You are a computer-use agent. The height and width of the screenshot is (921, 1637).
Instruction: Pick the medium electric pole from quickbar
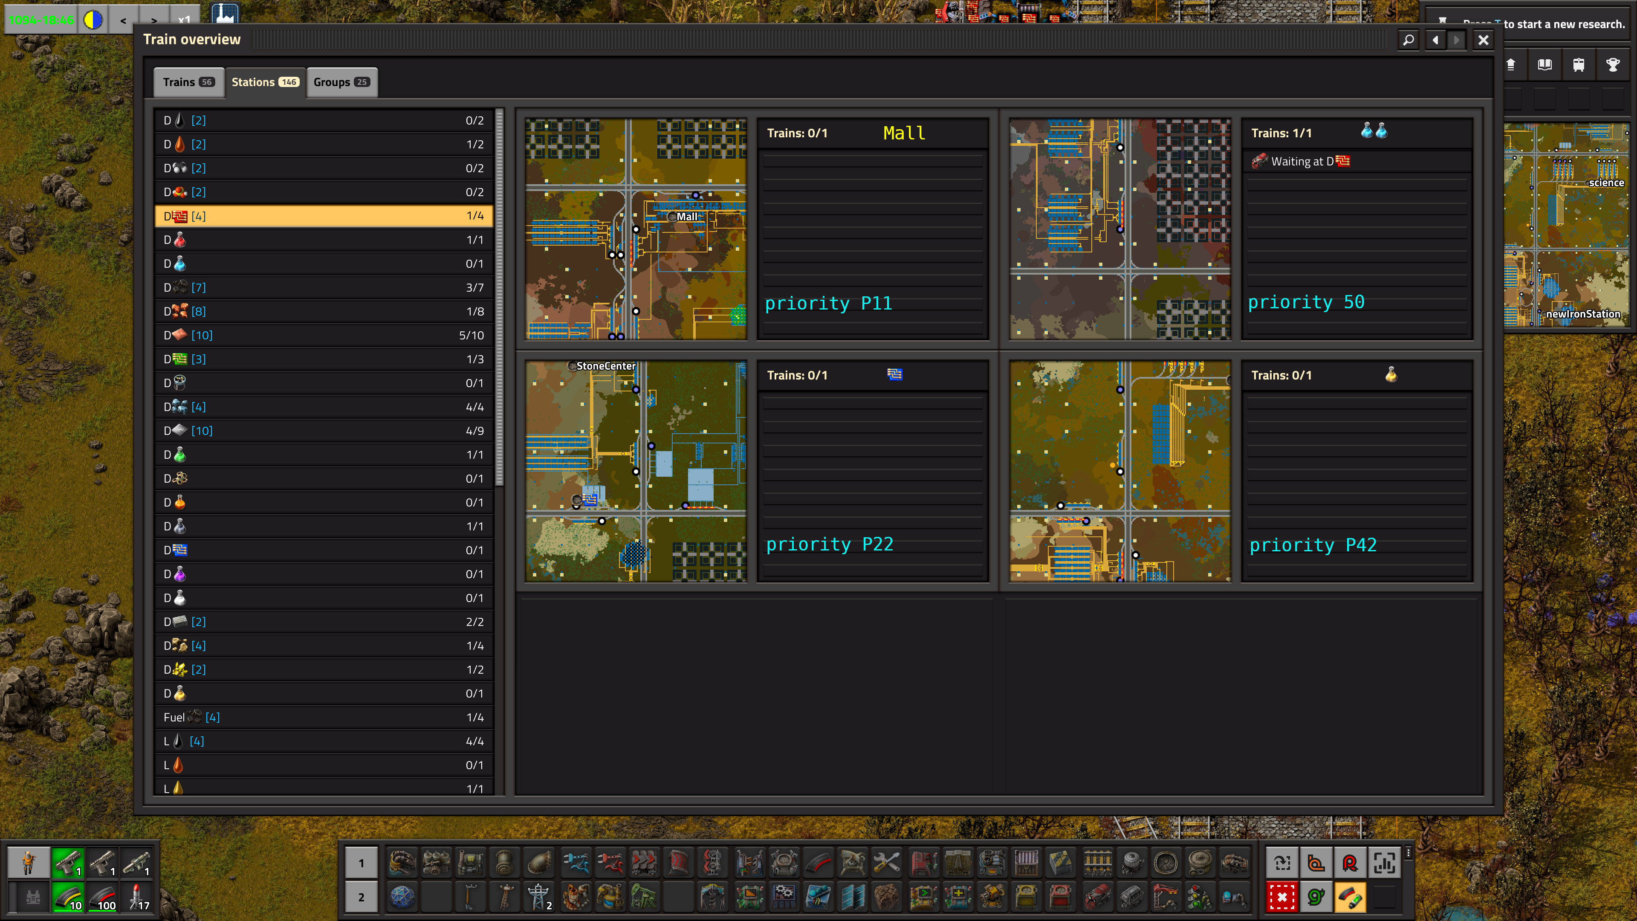click(x=505, y=897)
